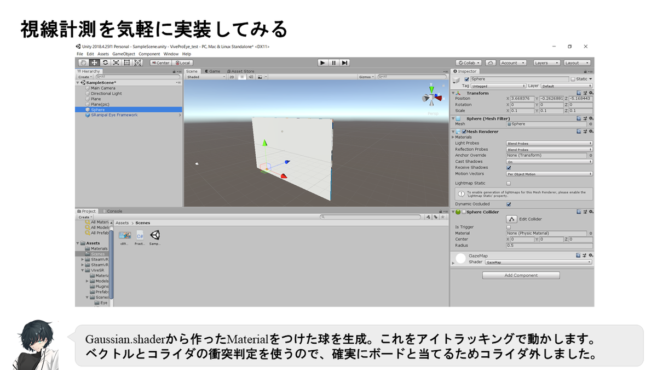
Task: Open GazeMap Shader dropdown
Action: point(539,262)
